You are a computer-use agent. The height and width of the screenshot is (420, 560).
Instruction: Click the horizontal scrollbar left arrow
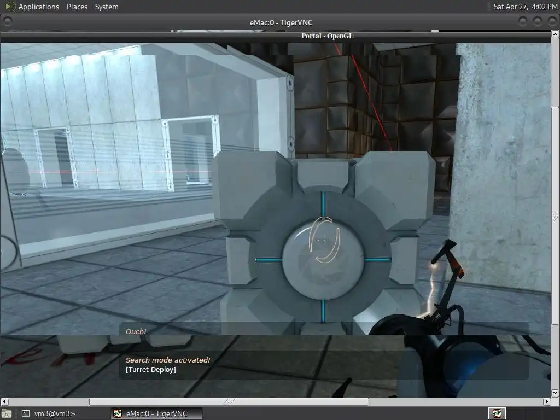click(4, 401)
